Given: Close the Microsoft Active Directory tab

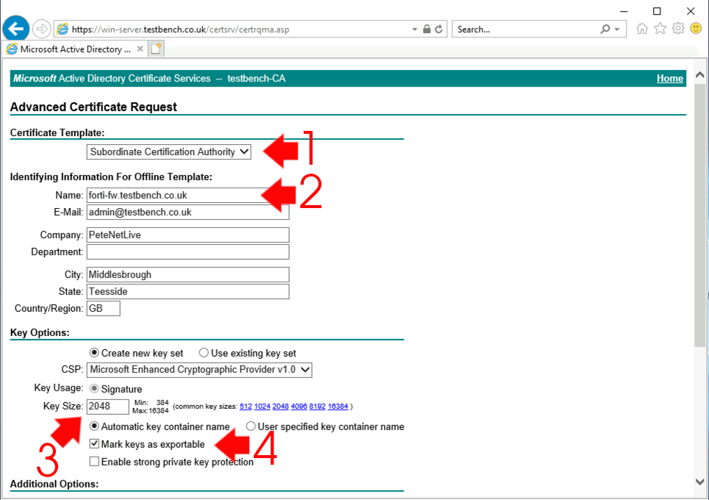Looking at the screenshot, I should click(140, 49).
